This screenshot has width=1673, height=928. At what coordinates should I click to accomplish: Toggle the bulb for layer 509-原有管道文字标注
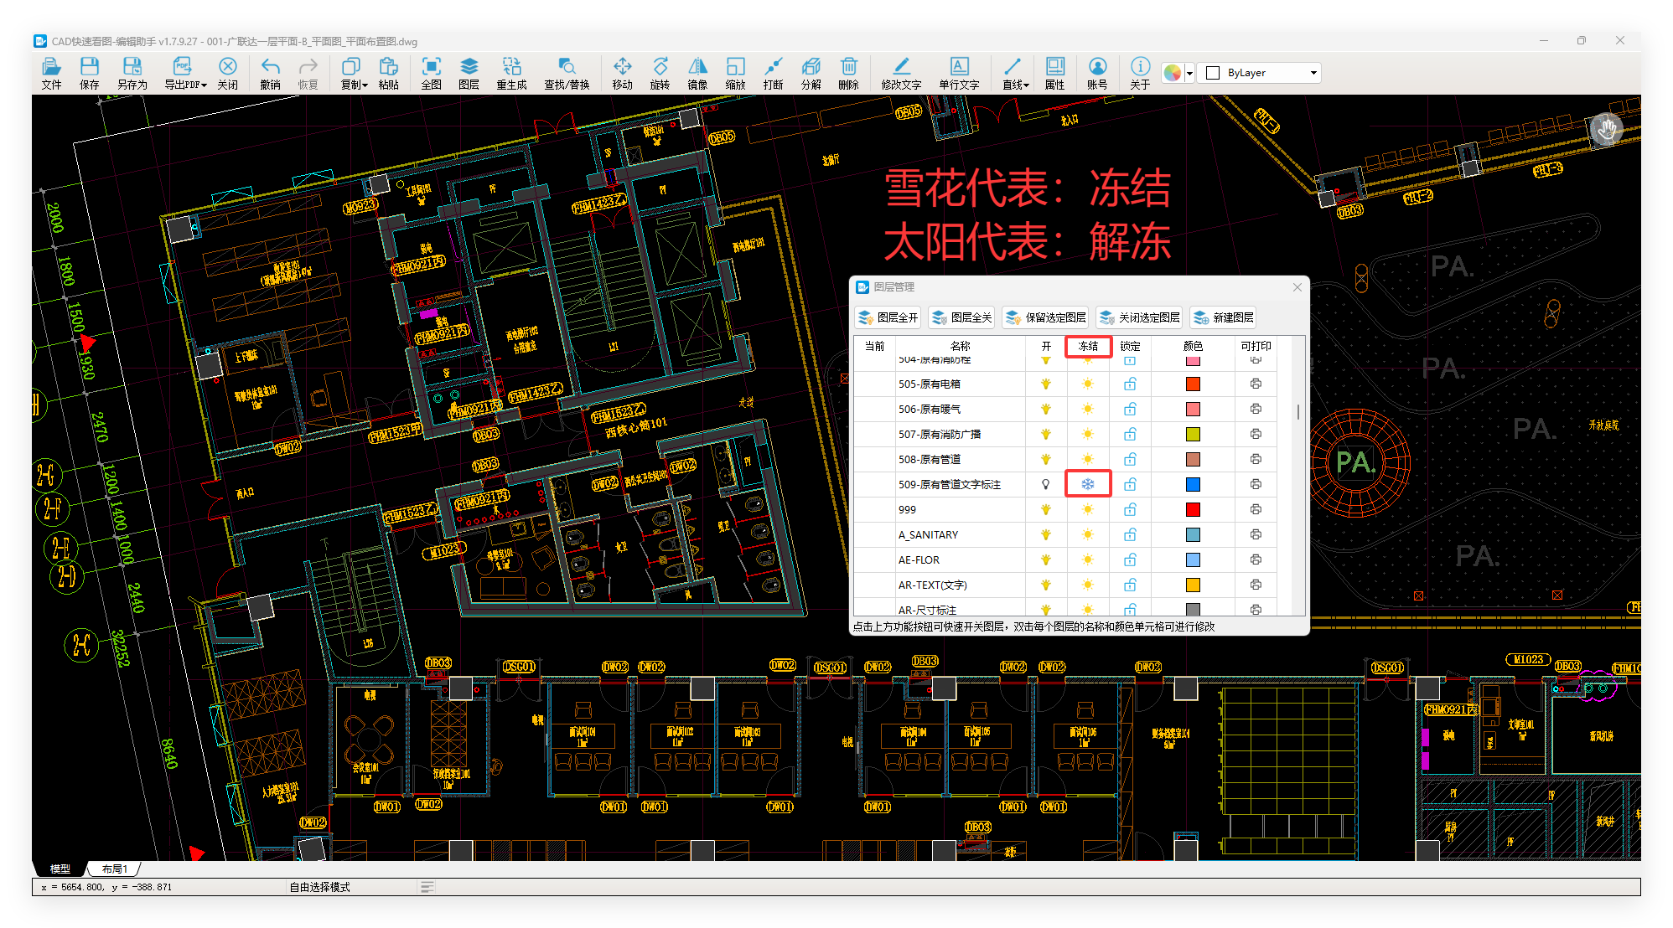tap(1045, 484)
